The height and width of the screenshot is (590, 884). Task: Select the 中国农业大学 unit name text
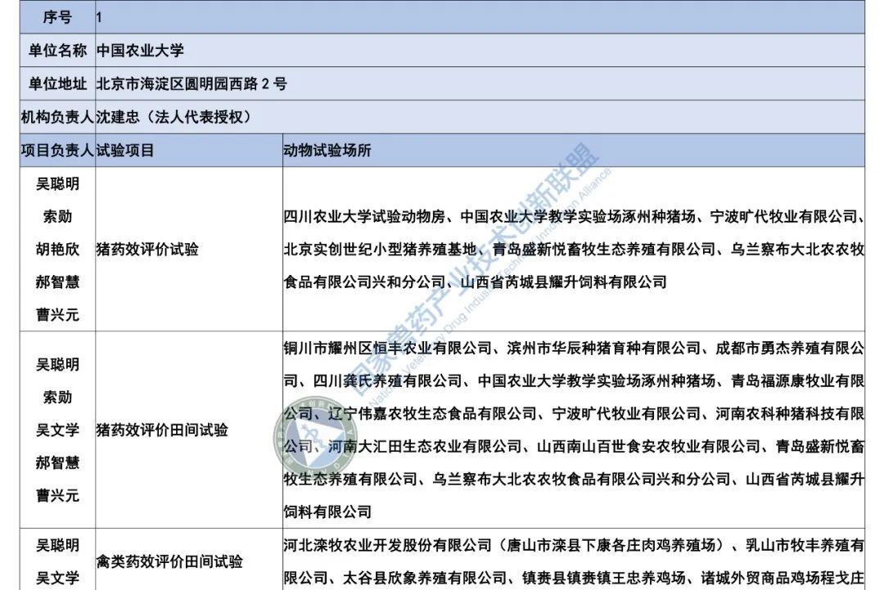coord(141,51)
